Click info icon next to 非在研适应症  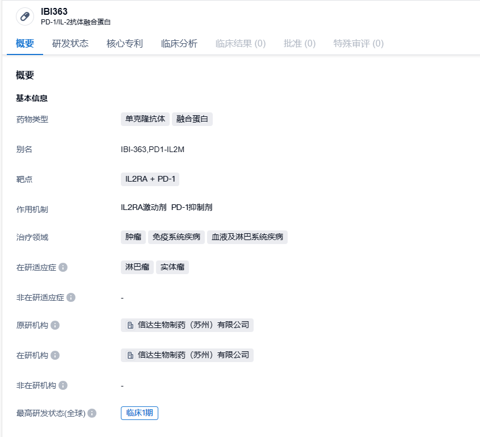point(71,297)
